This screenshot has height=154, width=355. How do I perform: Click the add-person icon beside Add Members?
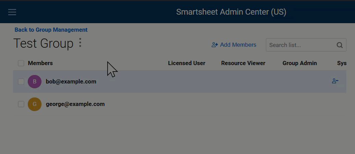pyautogui.click(x=215, y=45)
